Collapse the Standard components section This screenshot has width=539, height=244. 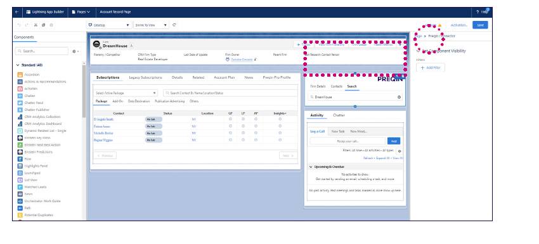[18, 65]
